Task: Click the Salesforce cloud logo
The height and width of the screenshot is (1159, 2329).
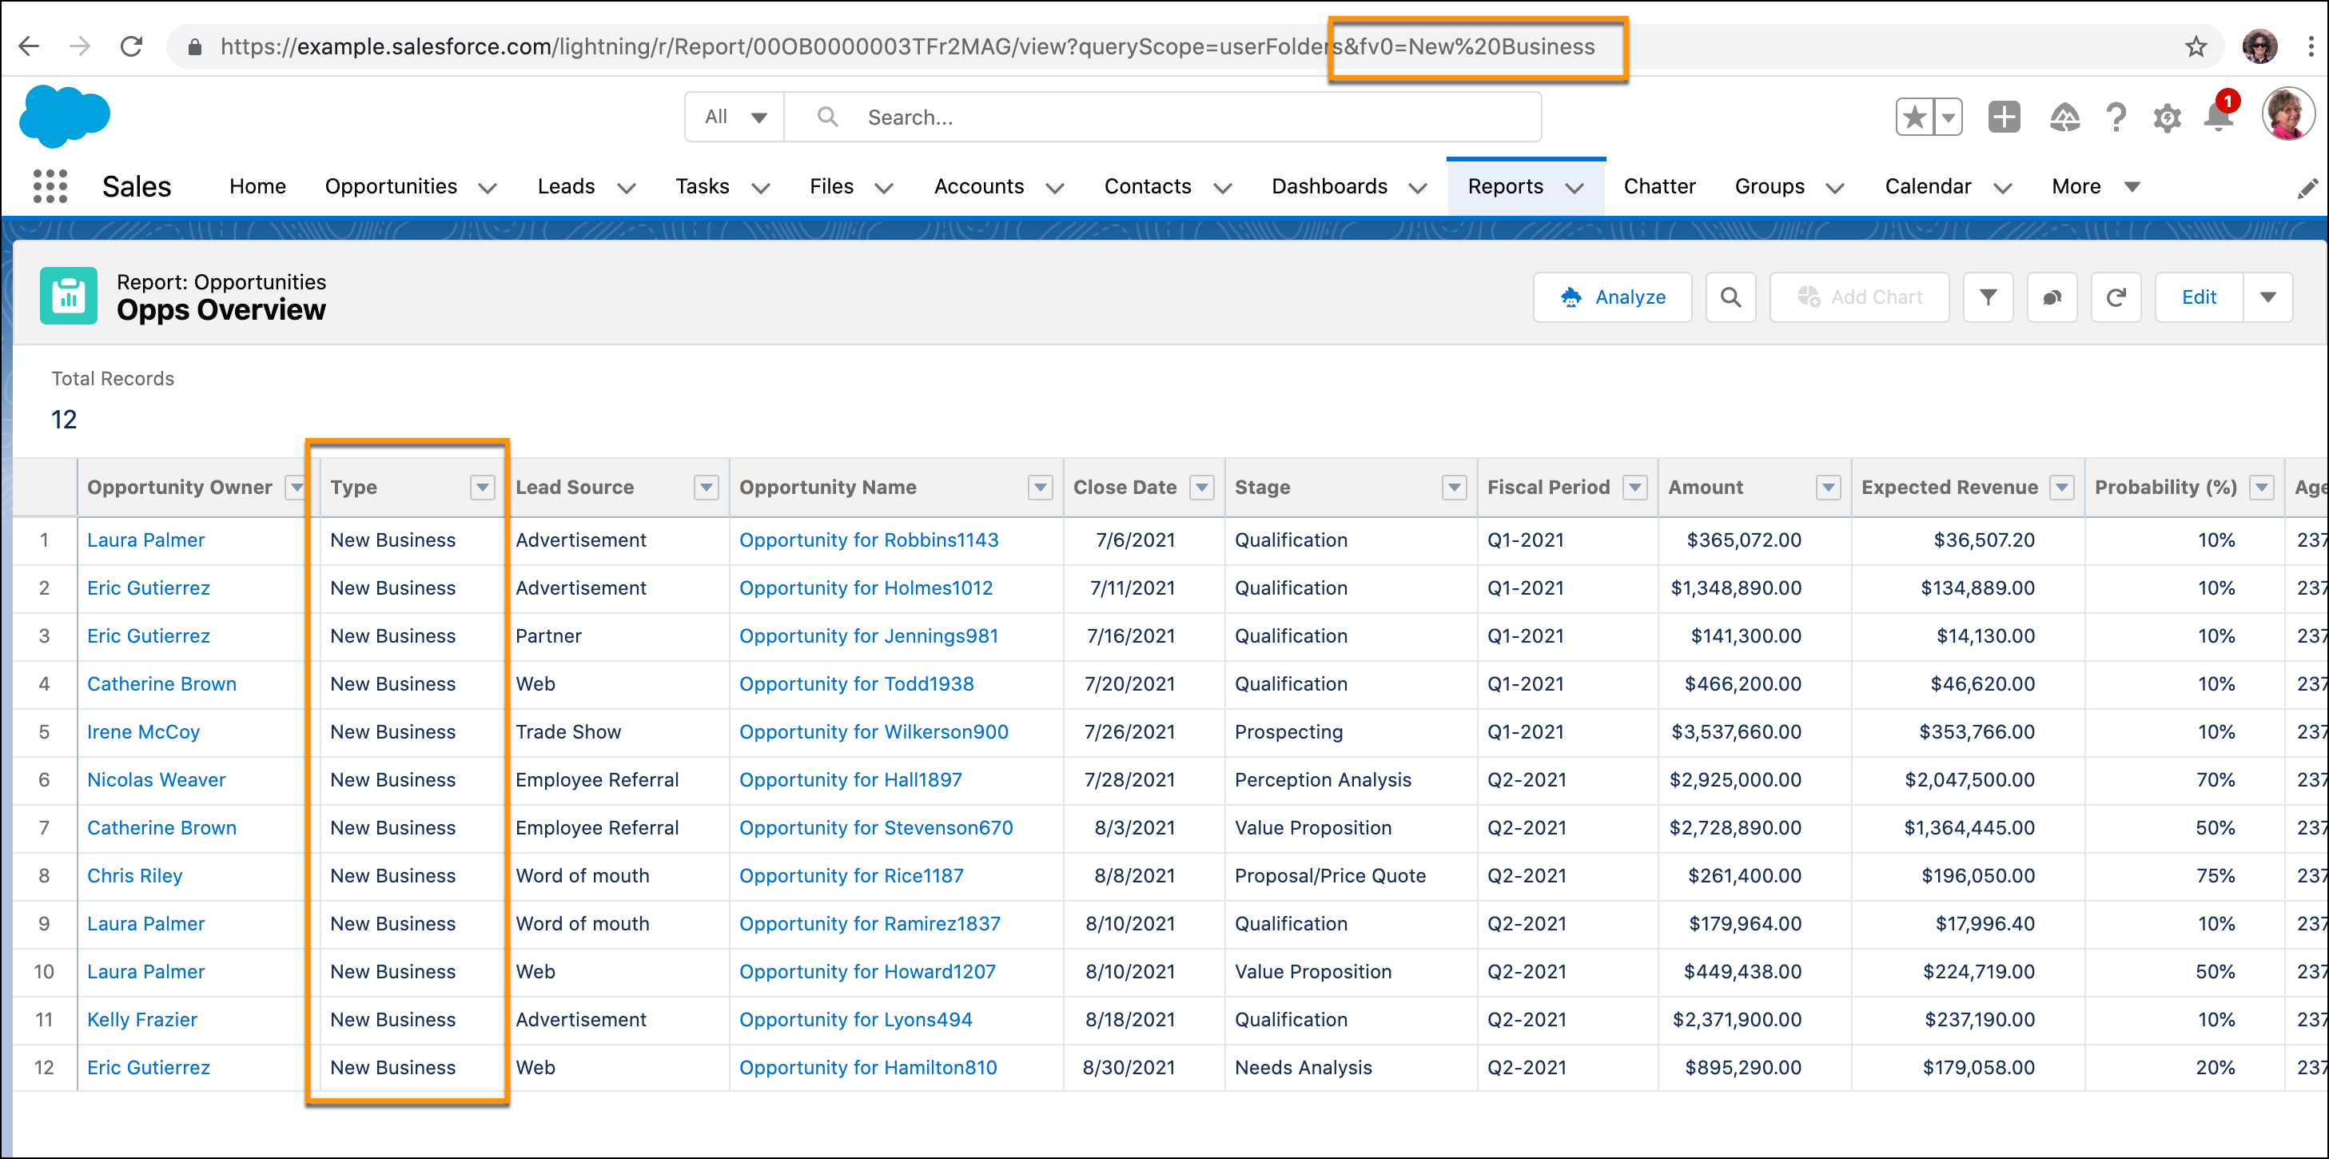Action: pos(64,116)
